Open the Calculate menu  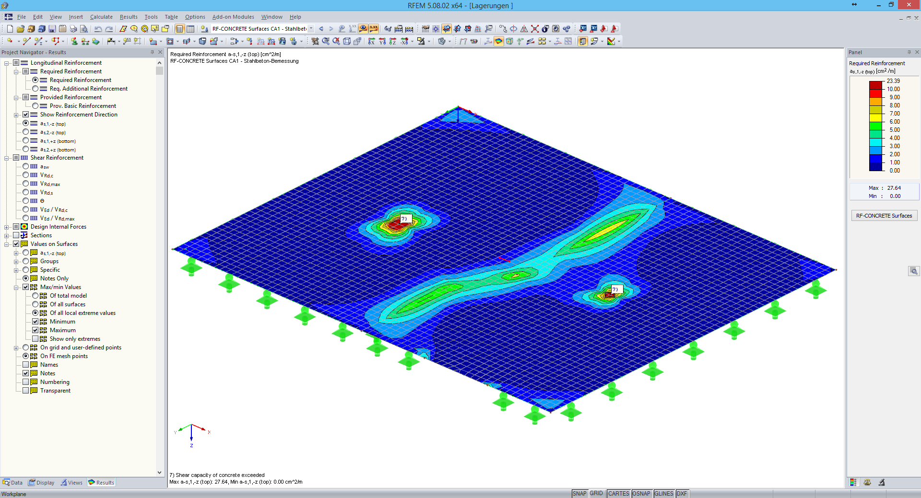tap(101, 17)
